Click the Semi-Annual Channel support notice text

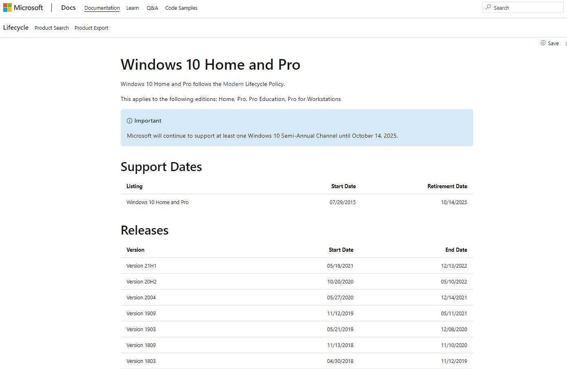point(262,136)
